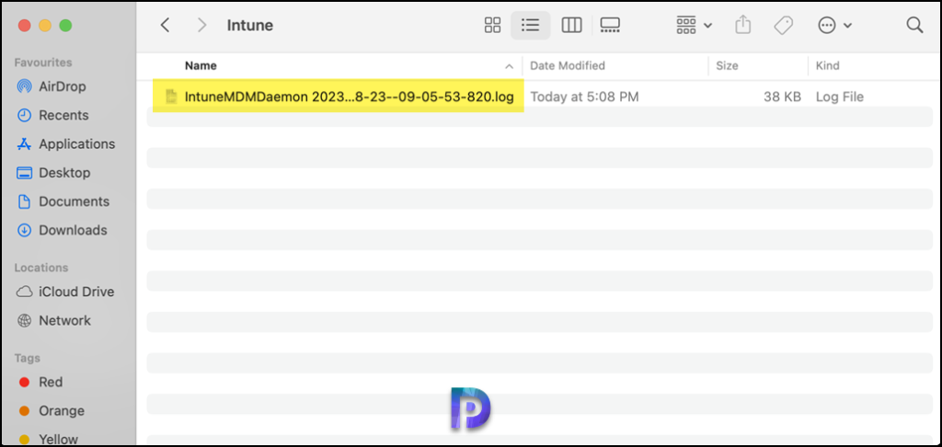Filter by the Orange tag

62,411
